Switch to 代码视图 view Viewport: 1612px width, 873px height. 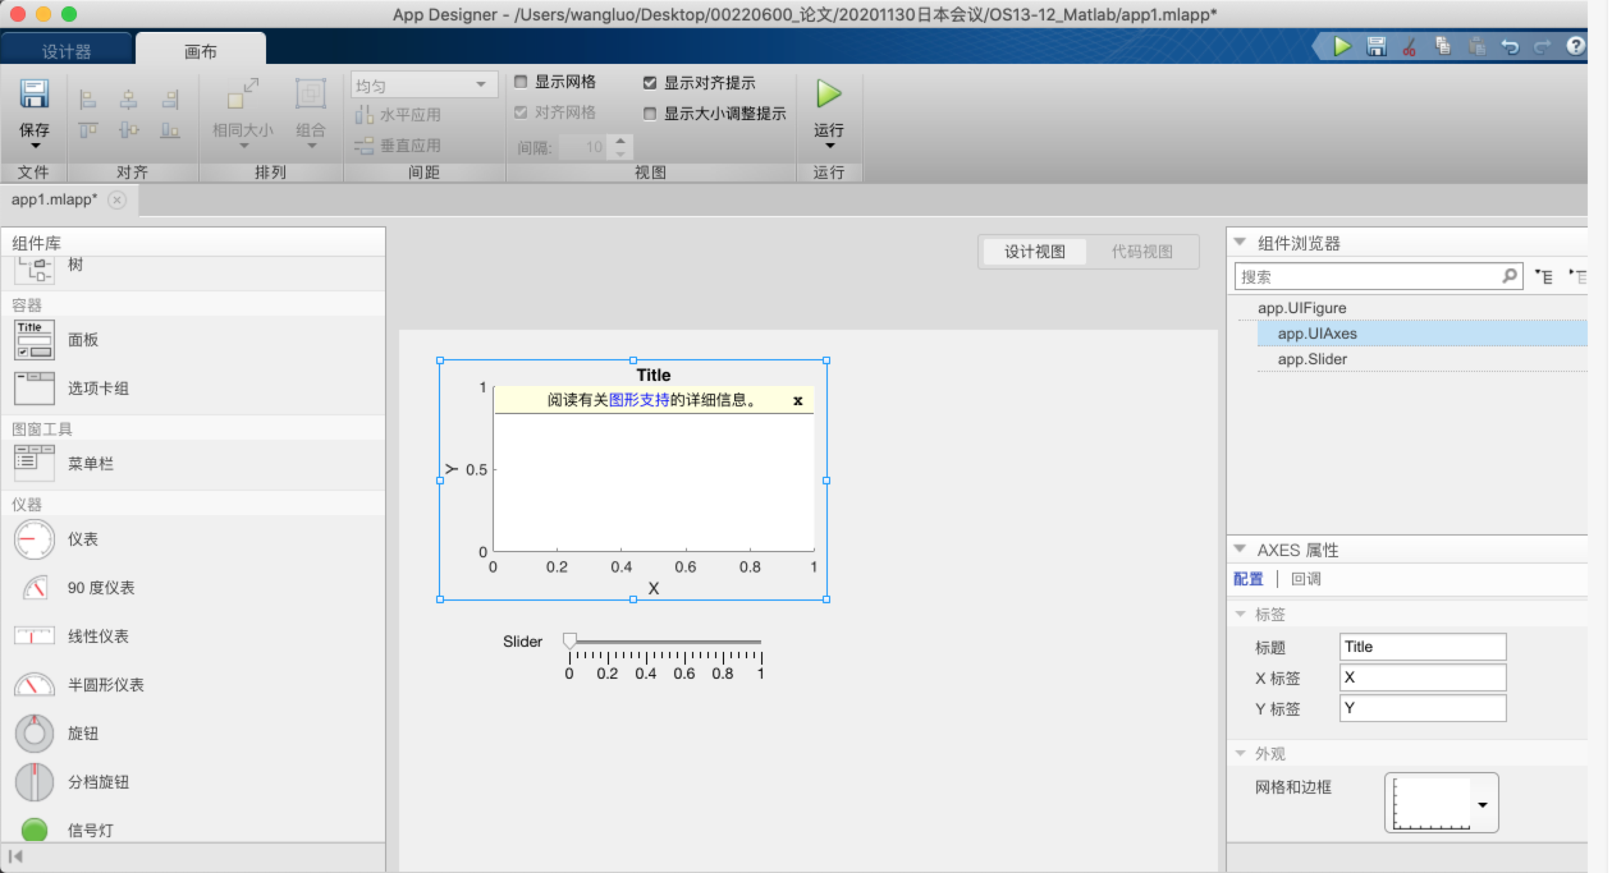[1143, 251]
